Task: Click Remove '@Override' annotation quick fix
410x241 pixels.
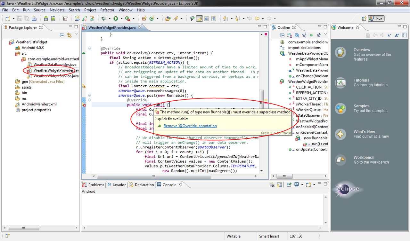Action: click(x=190, y=126)
